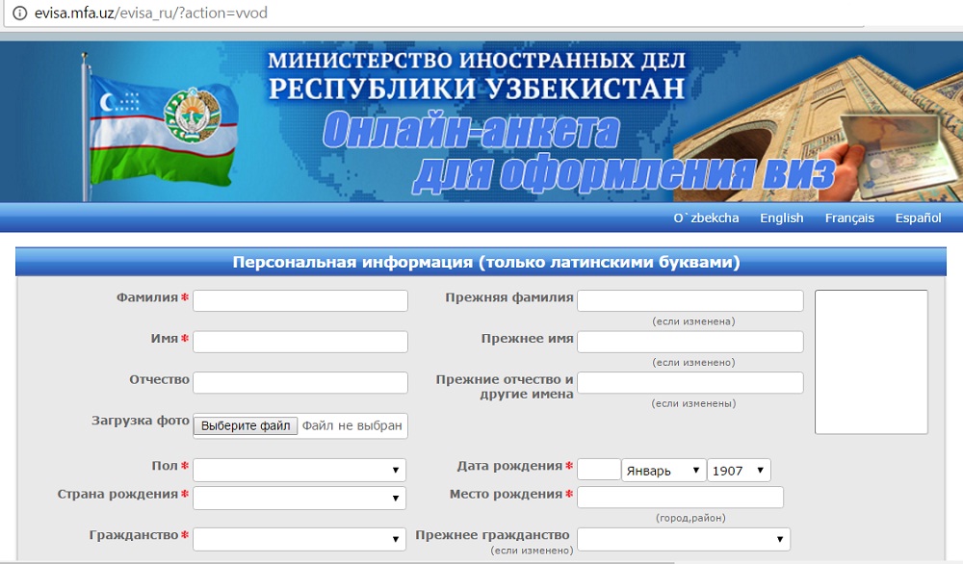Switch language to O`zbekcha
Viewport: 963px width, 564px height.
tap(706, 218)
